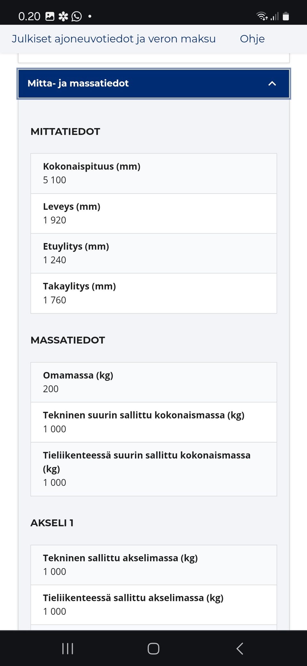
Task: Select the flower-shaped notification icon
Action: click(64, 15)
